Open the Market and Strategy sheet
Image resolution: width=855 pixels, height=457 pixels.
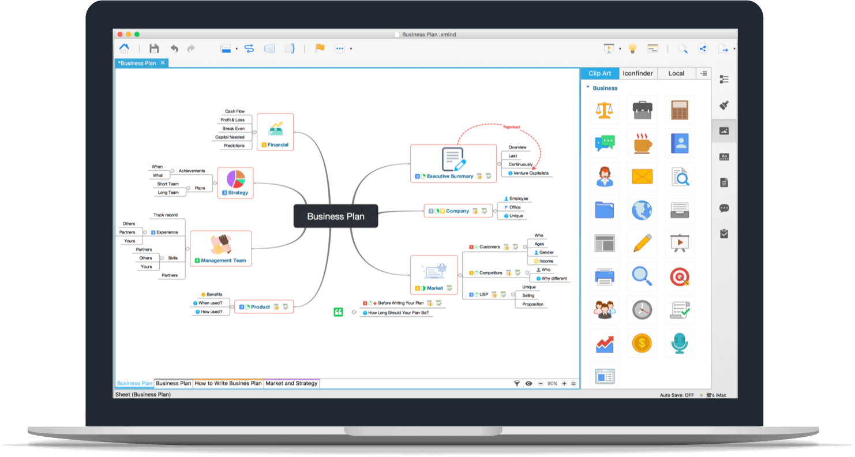coord(291,383)
